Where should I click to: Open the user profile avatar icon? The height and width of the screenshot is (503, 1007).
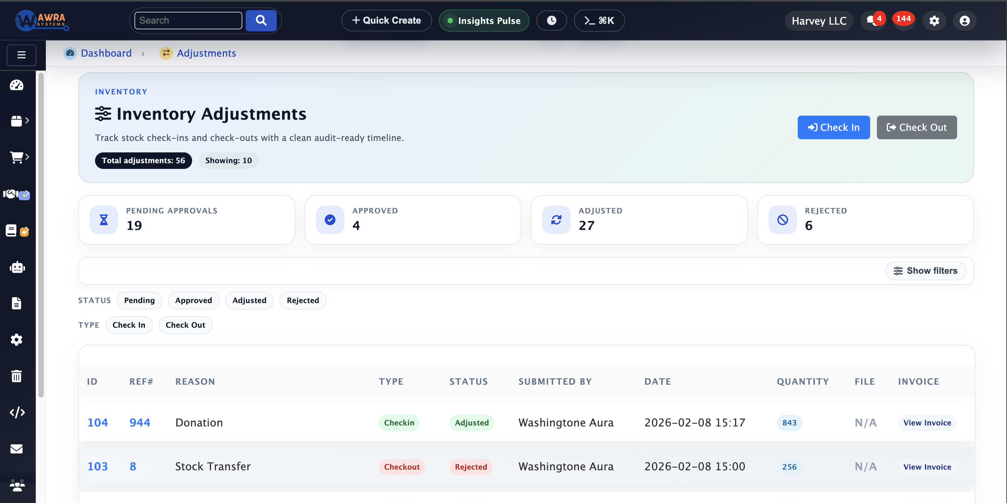[x=965, y=21]
